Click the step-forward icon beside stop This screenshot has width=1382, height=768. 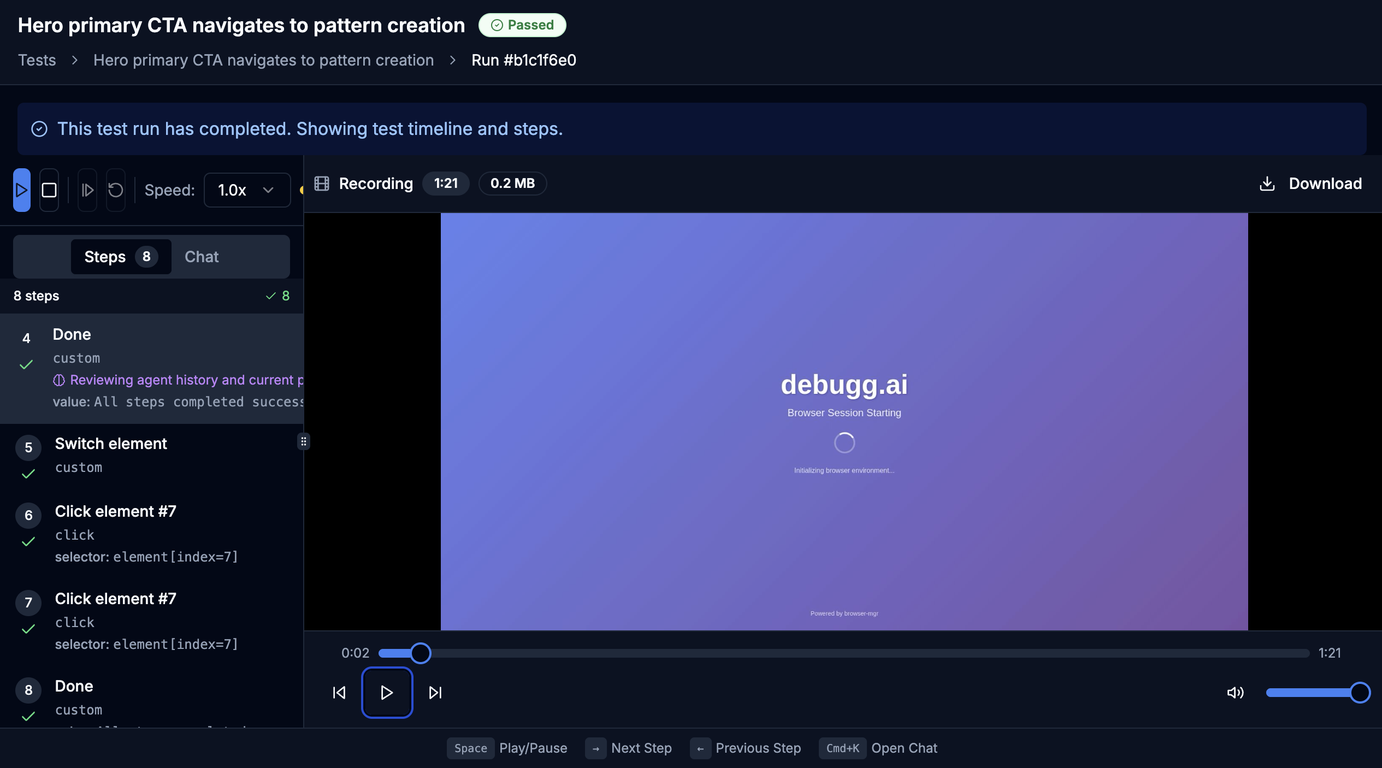[87, 190]
